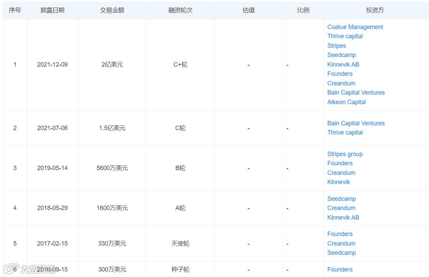Image resolution: width=429 pixels, height=277 pixels.
Task: Select the 投资方 column header
Action: pyautogui.click(x=375, y=10)
